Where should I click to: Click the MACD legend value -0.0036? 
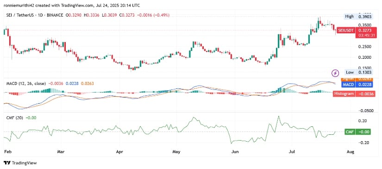click(56, 83)
